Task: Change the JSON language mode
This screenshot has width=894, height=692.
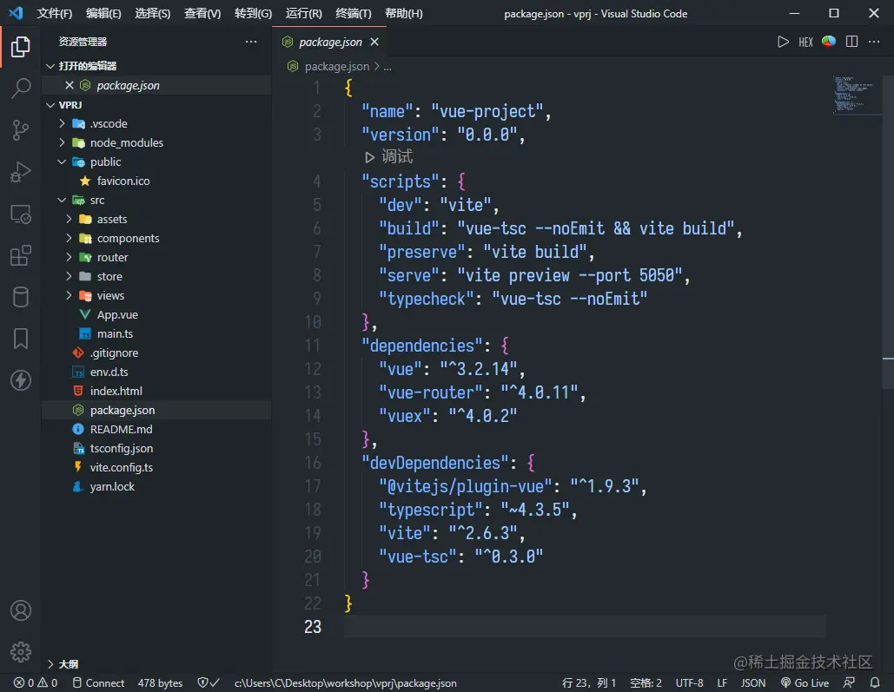Action: [x=752, y=682]
